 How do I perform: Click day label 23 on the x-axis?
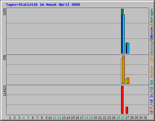109,118
